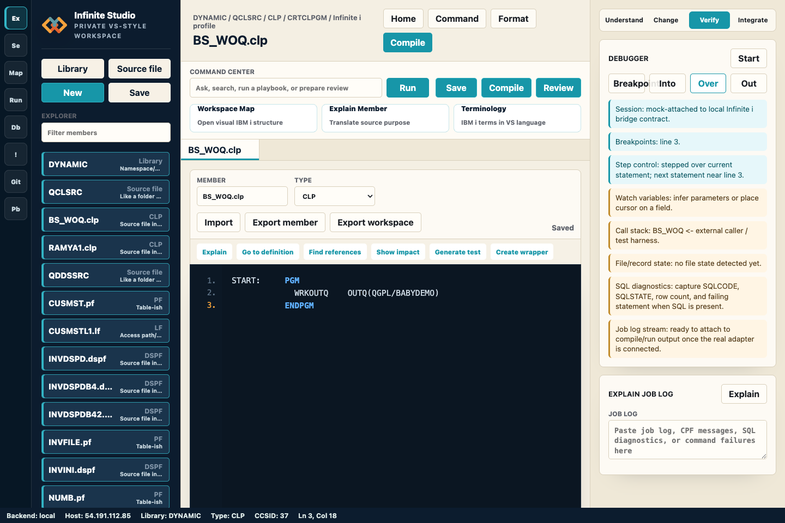
Task: Open the Git sidebar icon
Action: pyautogui.click(x=16, y=181)
